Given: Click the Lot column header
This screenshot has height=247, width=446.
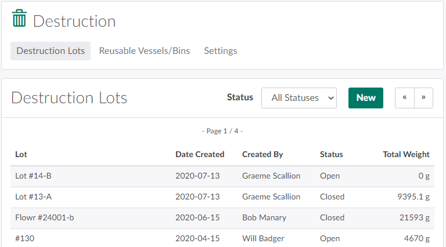Looking at the screenshot, I should click(x=21, y=154).
